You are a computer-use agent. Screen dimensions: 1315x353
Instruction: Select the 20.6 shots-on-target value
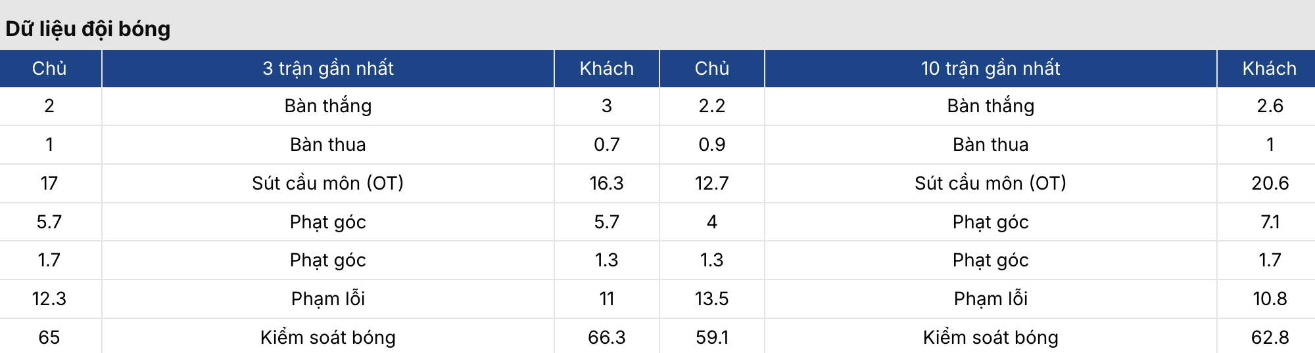click(1270, 183)
